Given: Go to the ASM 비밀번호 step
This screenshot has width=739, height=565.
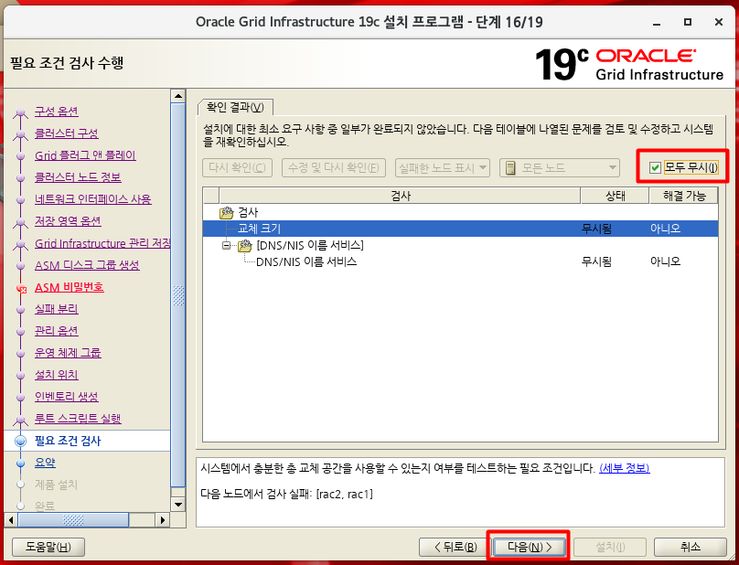Looking at the screenshot, I should [x=70, y=287].
